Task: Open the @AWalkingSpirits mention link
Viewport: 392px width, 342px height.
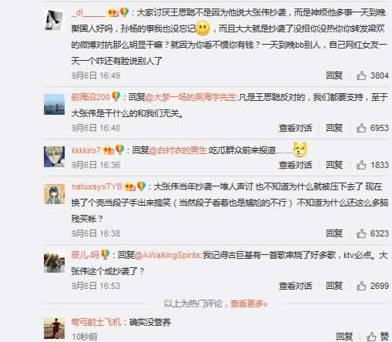Action: [168, 255]
